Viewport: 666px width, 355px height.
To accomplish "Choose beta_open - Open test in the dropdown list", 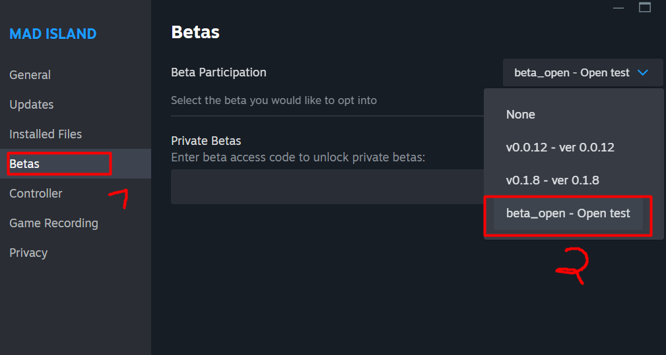I will (x=568, y=213).
